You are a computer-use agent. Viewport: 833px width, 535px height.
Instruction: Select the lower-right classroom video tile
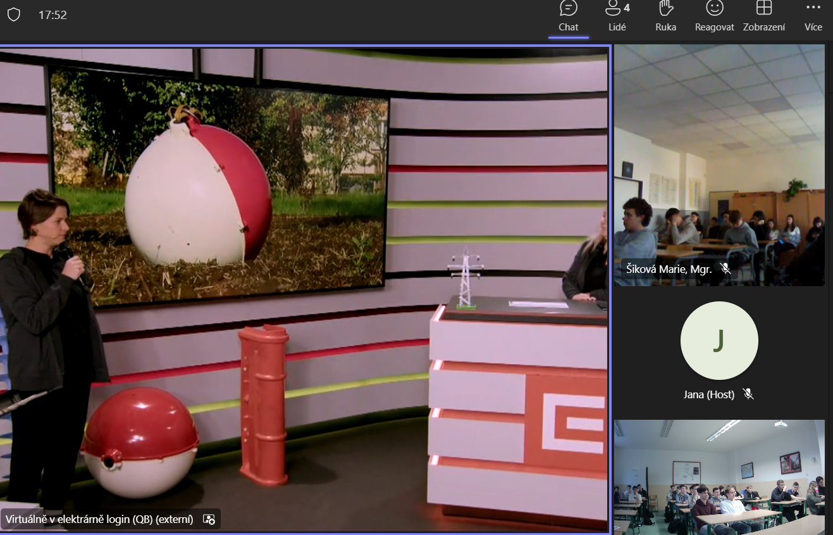click(719, 477)
